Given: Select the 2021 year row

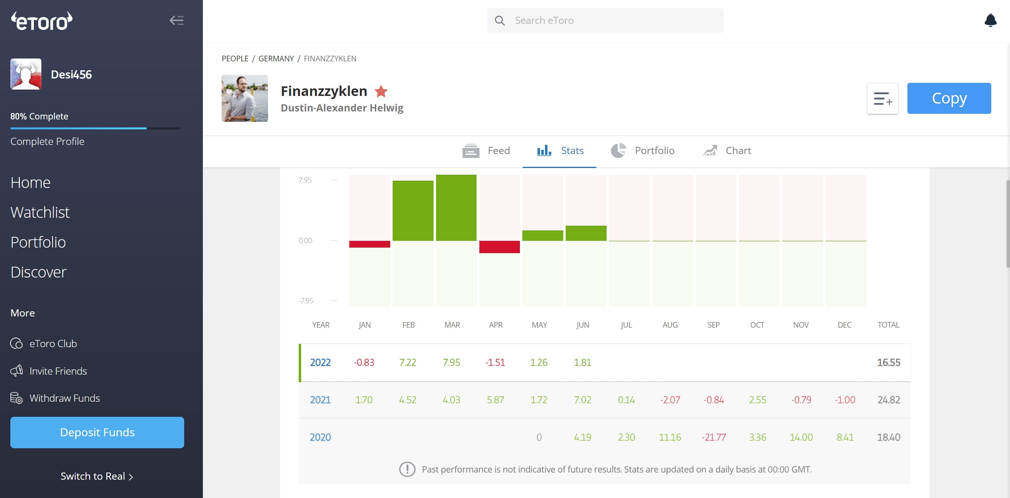Looking at the screenshot, I should click(x=605, y=400).
